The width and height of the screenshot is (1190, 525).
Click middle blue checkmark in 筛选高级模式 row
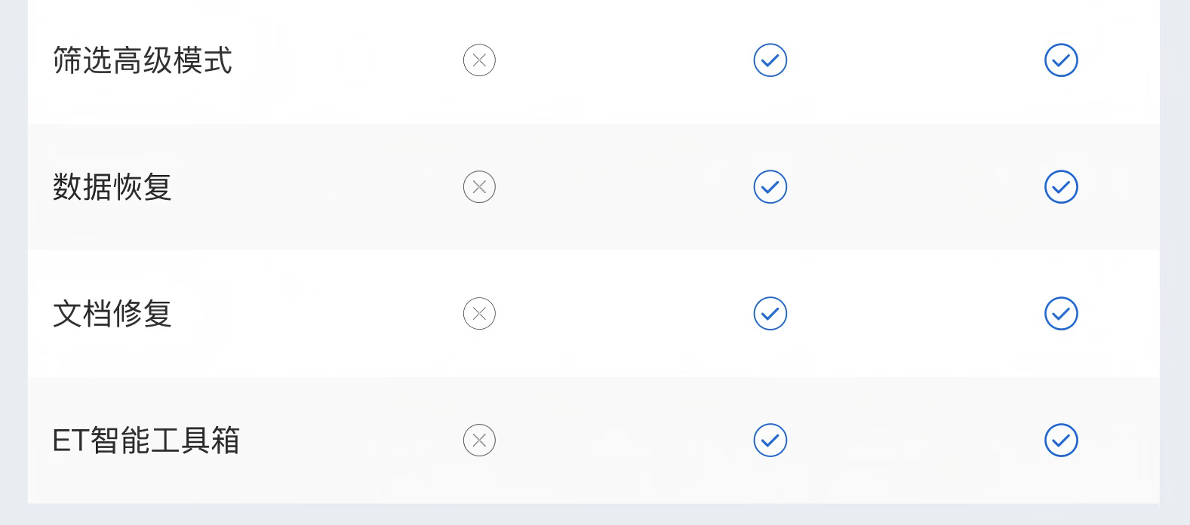[x=770, y=60]
